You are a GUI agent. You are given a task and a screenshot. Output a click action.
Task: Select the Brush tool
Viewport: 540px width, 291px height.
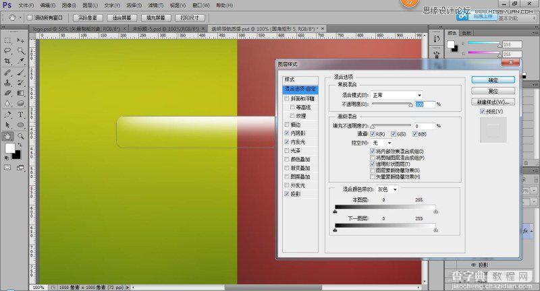coord(21,73)
